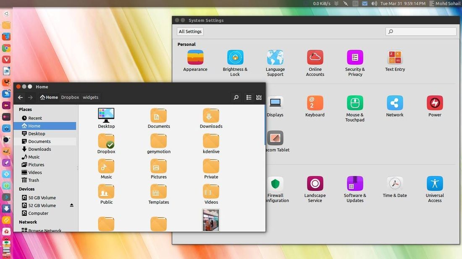Open the Network settings icon

pyautogui.click(x=395, y=103)
